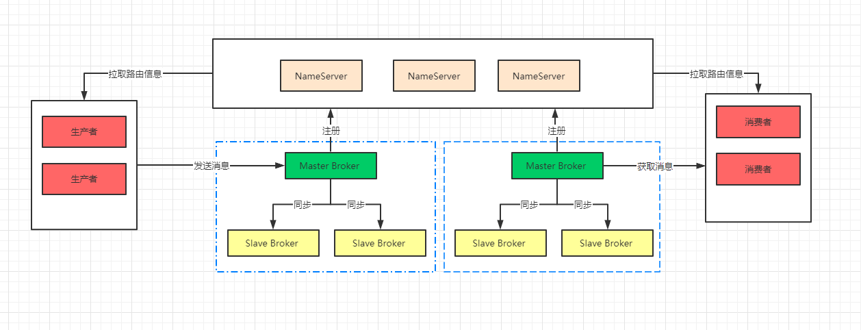The width and height of the screenshot is (861, 330).
Task: Select the Master Broker emitting 获取消息
Action: point(558,166)
